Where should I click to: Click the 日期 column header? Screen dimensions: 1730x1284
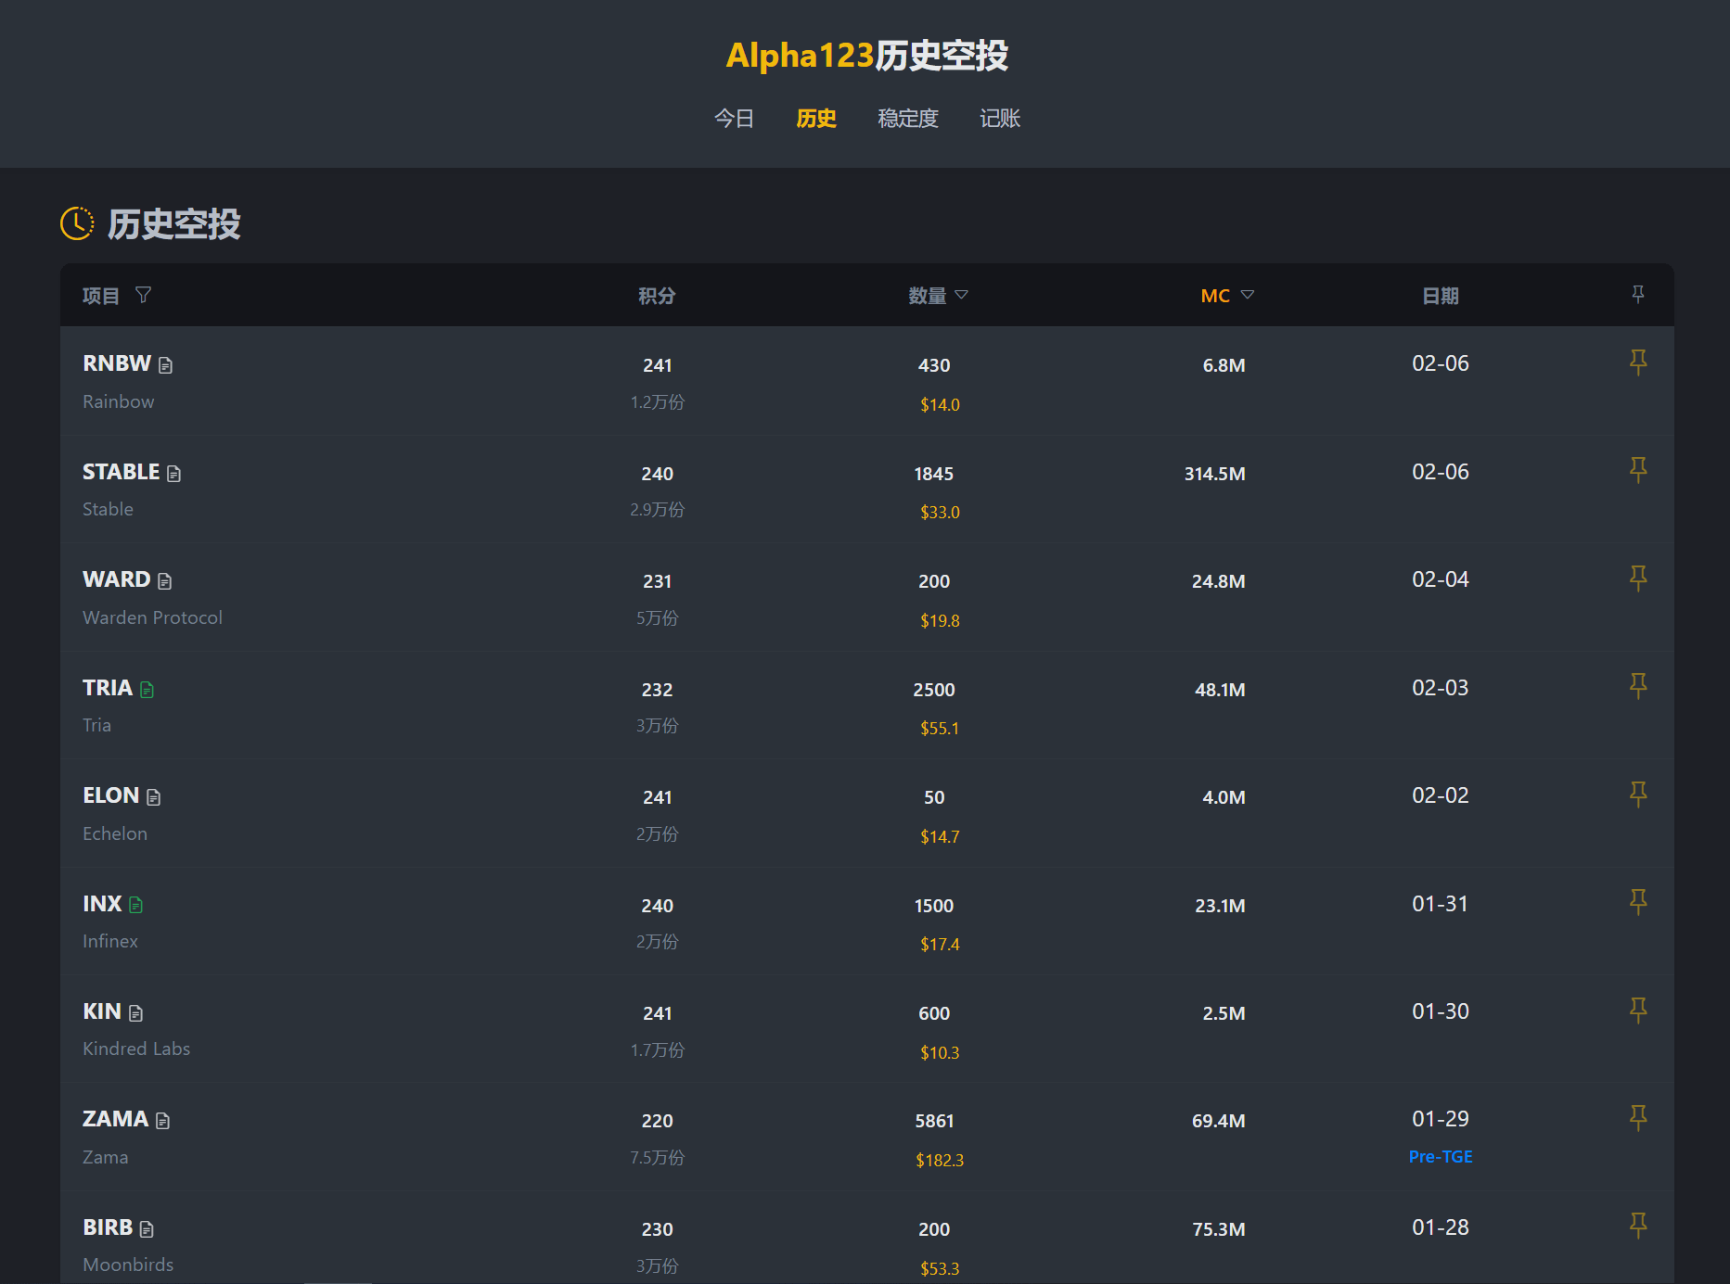(1441, 296)
